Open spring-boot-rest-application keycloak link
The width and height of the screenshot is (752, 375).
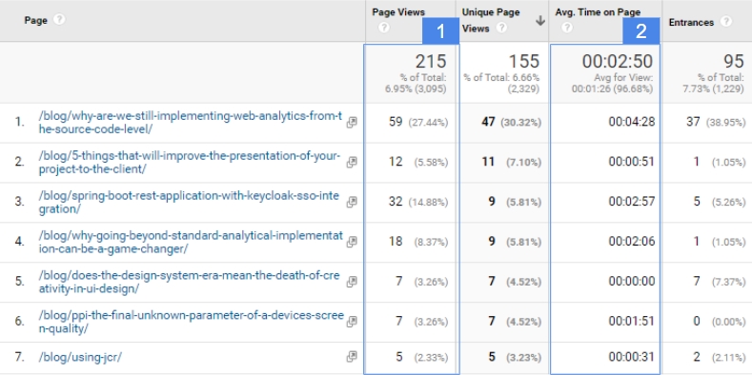pyautogui.click(x=189, y=202)
